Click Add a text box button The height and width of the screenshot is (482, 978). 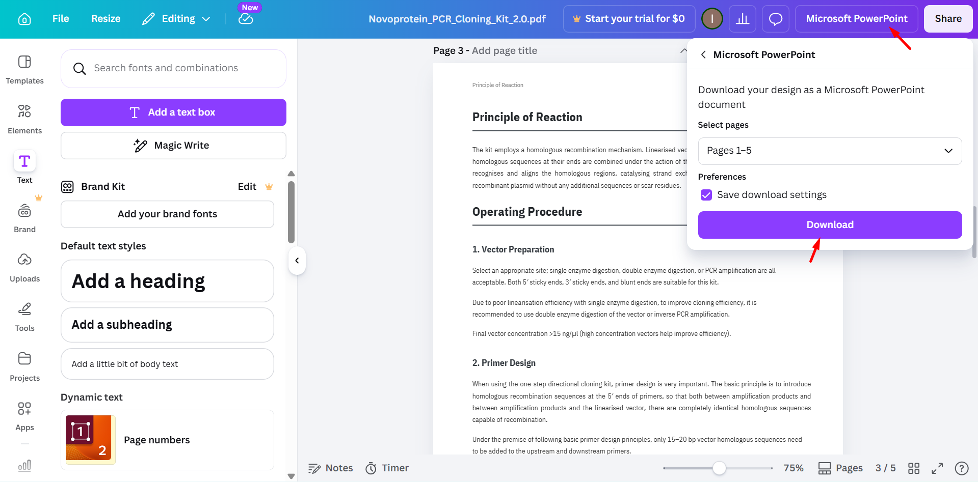[173, 112]
